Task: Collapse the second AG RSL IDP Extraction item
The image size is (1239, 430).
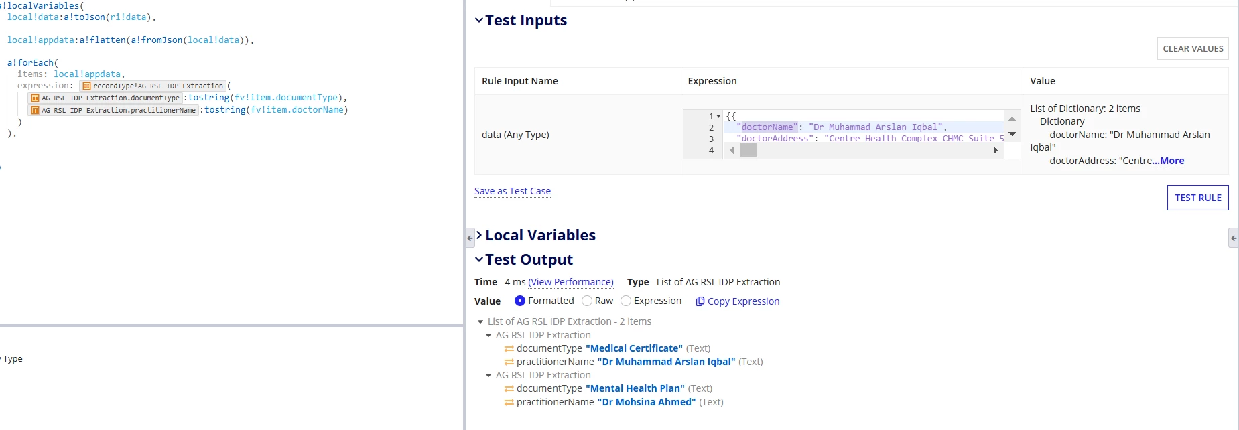Action: pyautogui.click(x=488, y=375)
